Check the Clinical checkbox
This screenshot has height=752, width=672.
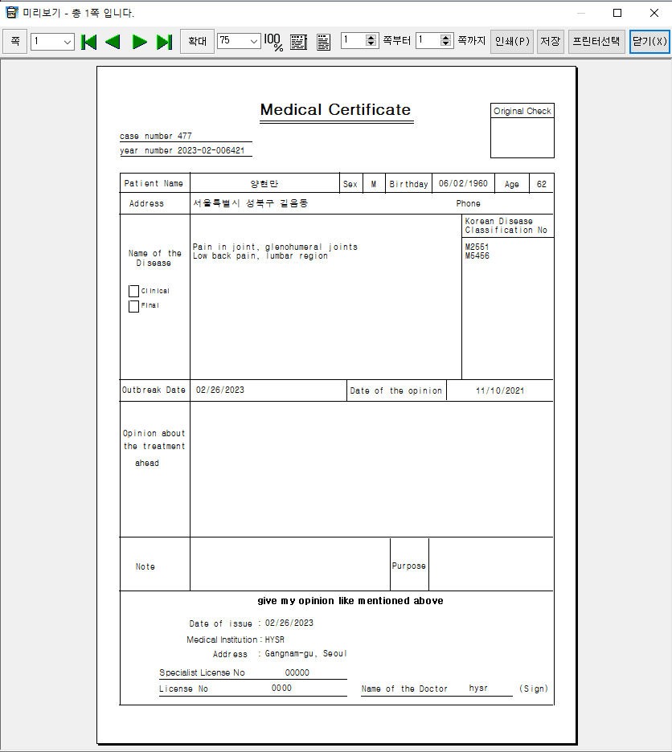click(x=133, y=291)
